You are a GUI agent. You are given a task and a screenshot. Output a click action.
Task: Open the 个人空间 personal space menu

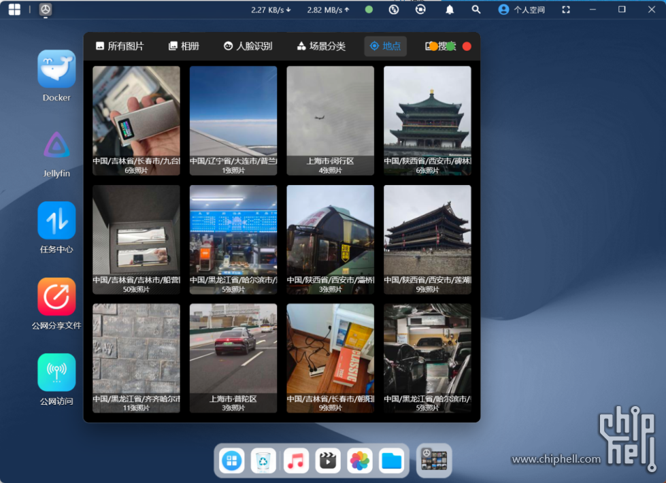pos(522,10)
